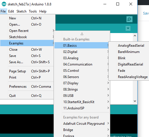
Task: Select the Examples menu entry
Action: [27, 43]
